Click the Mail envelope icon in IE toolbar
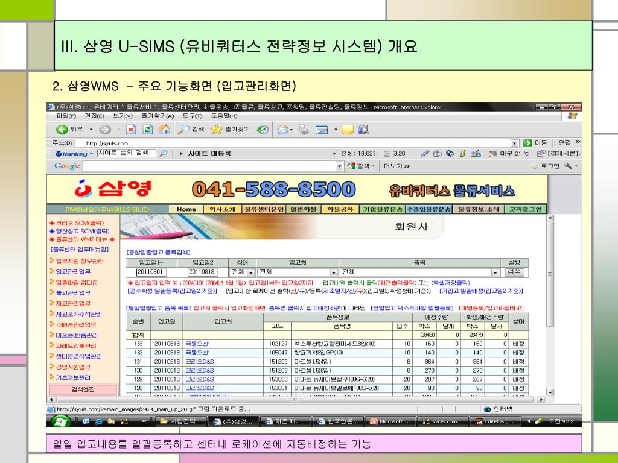 click(282, 130)
